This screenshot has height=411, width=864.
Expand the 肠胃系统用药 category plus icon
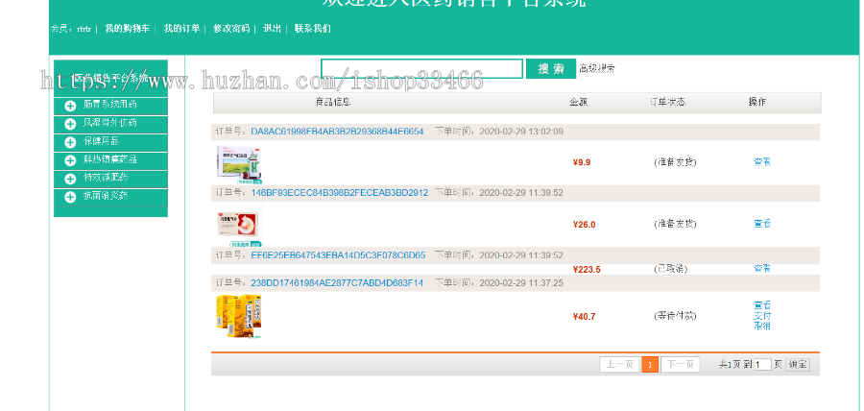pos(70,106)
